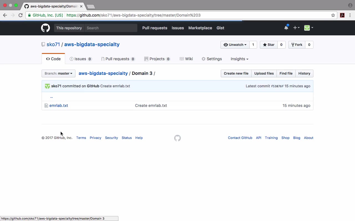The image size is (355, 221).
Task: Open the repository Settings tab
Action: (212, 59)
